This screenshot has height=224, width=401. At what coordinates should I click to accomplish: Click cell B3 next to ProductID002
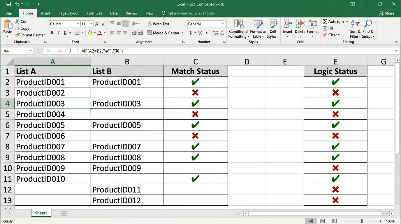[127, 93]
